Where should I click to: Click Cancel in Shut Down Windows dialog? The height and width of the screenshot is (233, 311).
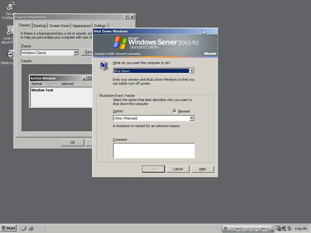178,169
